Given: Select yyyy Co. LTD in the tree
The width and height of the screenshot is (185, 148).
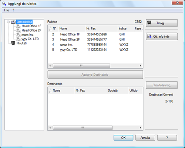Looking at the screenshot, I should tap(30, 39).
